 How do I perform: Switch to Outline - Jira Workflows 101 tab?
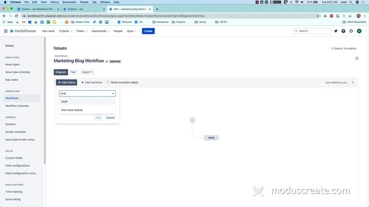pyautogui.click(x=37, y=9)
